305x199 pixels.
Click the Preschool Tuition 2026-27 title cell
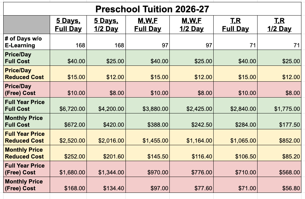pyautogui.click(x=152, y=9)
